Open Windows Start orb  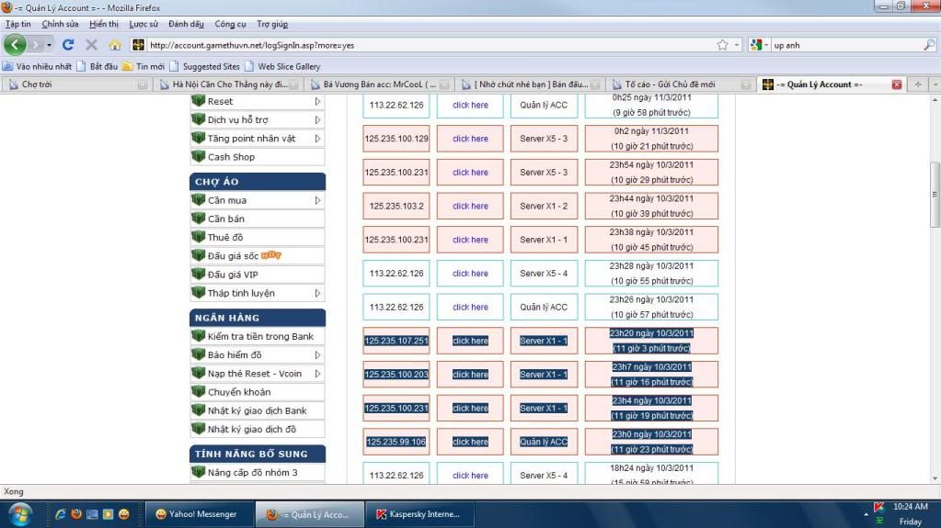(x=20, y=514)
